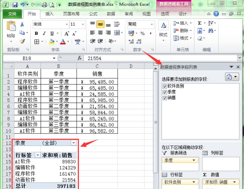Click the Decrease Font Size icon

(x=74, y=33)
